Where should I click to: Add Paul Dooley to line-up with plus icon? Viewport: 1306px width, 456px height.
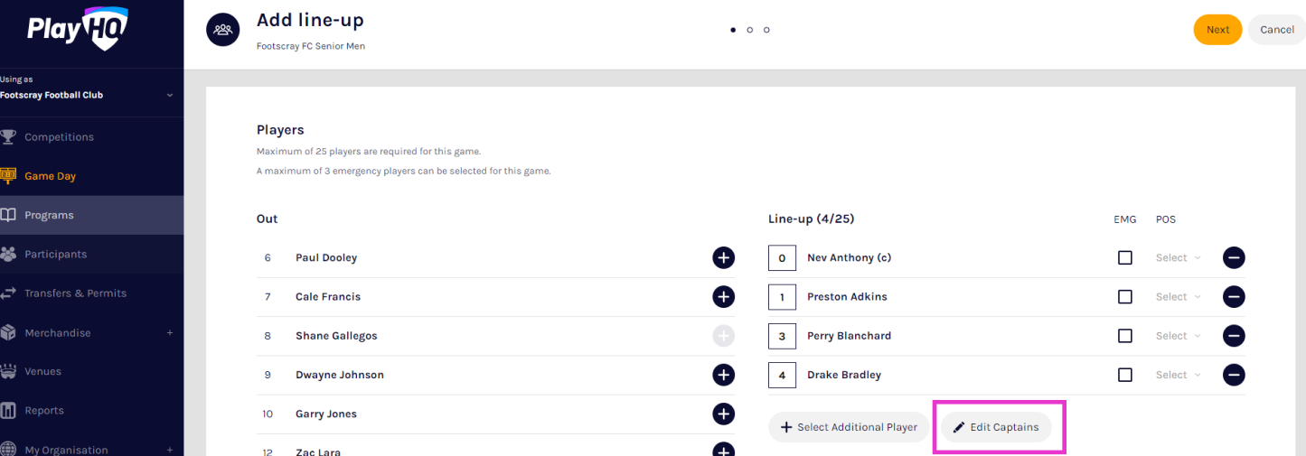[x=723, y=257]
